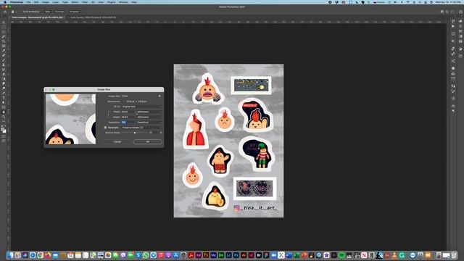Viewport: 464px width, 261px height.
Task: Click the Reduce Noise percent field
Action: (x=153, y=133)
